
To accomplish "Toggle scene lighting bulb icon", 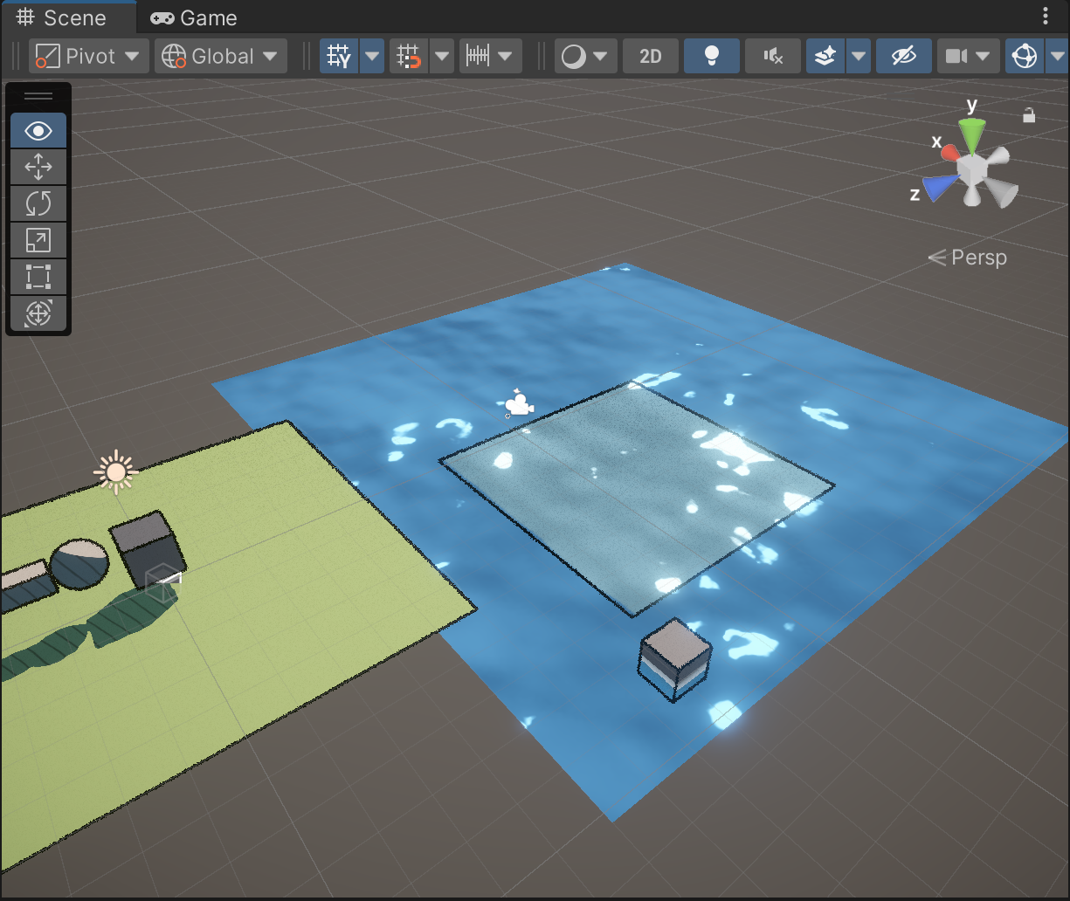I will [x=712, y=56].
